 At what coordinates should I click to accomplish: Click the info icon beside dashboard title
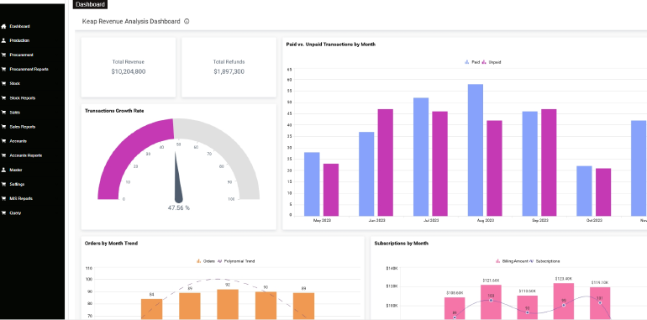(187, 22)
